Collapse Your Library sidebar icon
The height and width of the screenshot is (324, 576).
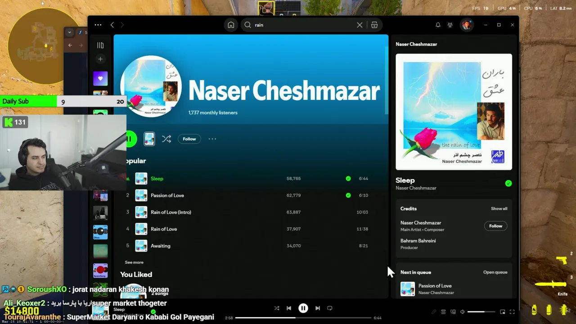(100, 45)
